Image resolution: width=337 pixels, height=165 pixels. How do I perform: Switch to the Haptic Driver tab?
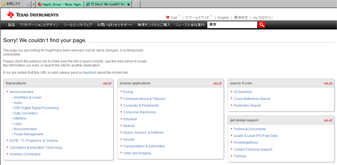(60, 4)
